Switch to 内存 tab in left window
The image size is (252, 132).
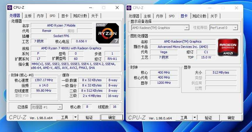tap(40, 16)
